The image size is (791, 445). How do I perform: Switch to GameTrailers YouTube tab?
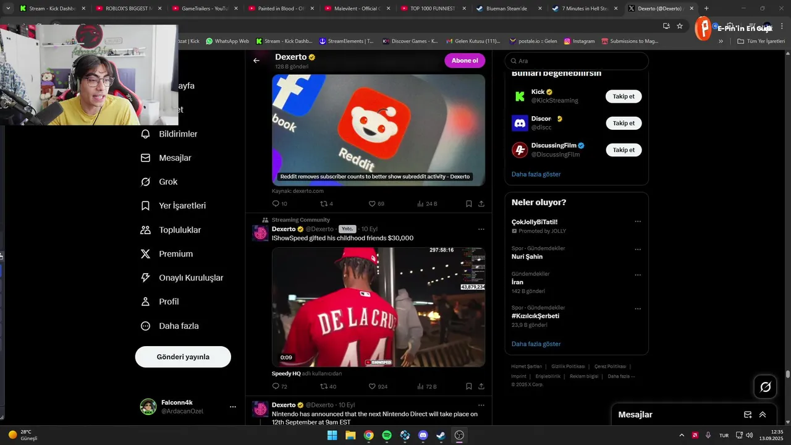coord(205,9)
